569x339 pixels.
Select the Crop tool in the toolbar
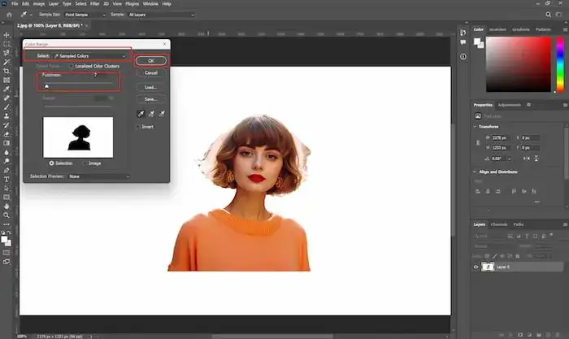tap(6, 72)
